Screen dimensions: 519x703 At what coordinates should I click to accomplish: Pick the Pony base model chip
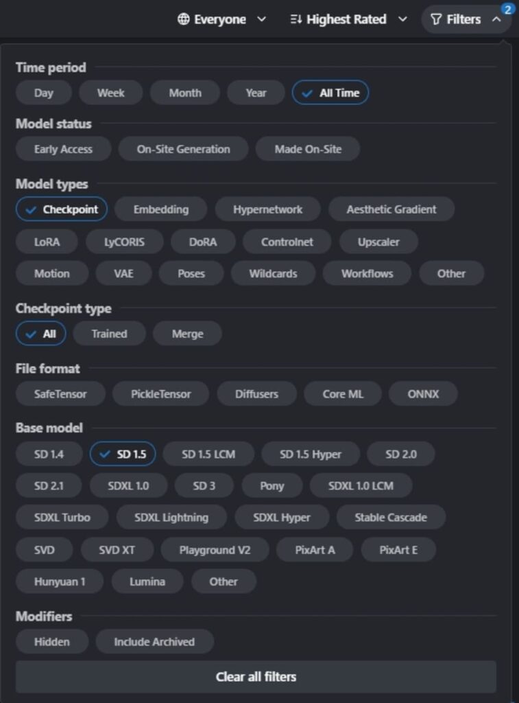click(x=271, y=486)
